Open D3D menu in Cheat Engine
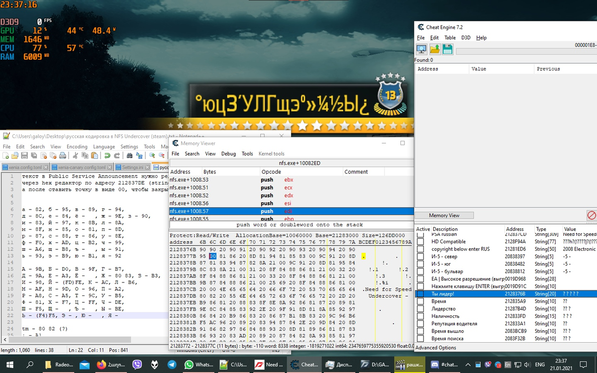The width and height of the screenshot is (597, 373). pos(466,38)
